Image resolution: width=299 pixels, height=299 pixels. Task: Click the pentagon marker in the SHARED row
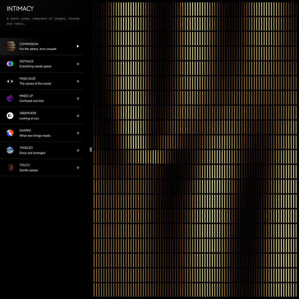click(78, 133)
